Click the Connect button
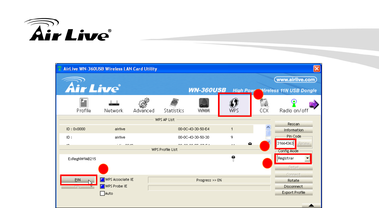 coord(294,175)
